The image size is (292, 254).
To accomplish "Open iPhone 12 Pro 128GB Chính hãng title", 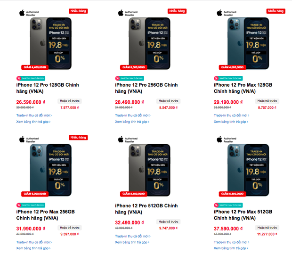I will coord(47,88).
